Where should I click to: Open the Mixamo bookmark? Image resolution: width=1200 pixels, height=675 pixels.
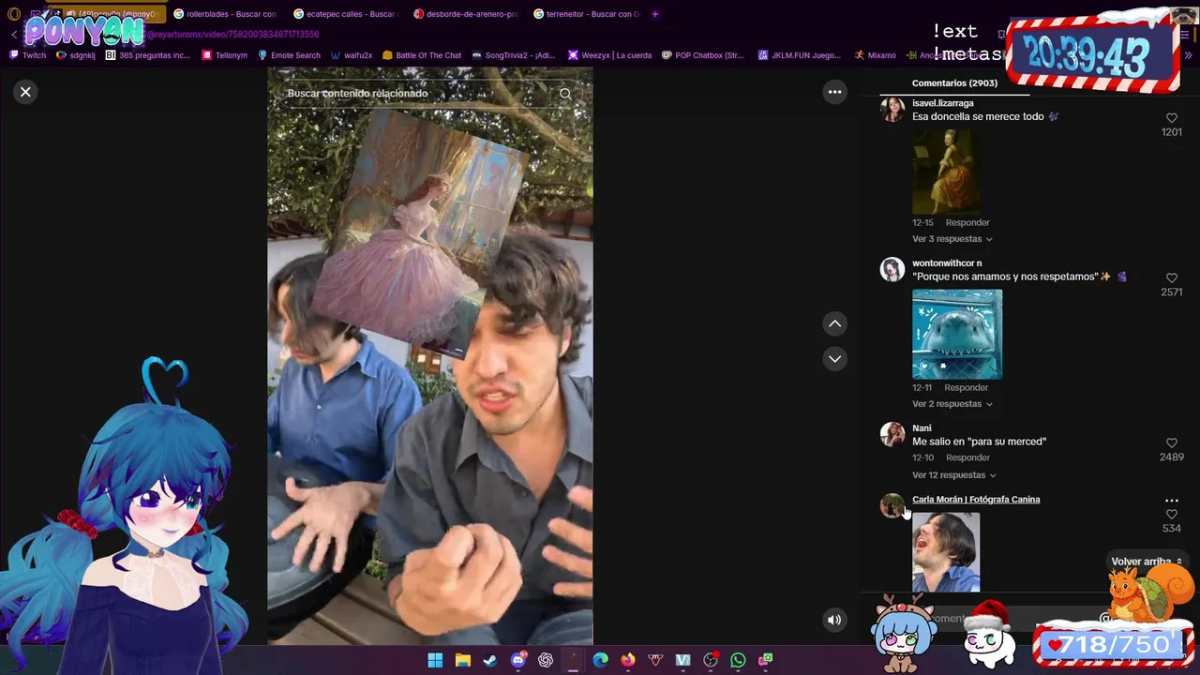click(x=876, y=55)
